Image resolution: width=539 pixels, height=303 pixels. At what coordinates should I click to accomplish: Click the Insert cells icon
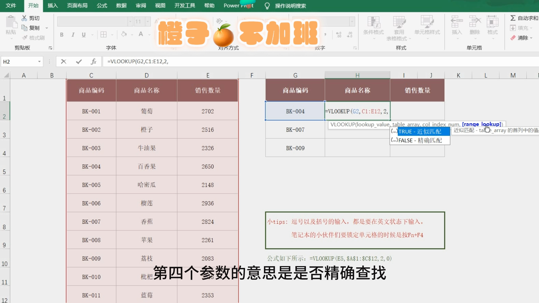point(457,22)
